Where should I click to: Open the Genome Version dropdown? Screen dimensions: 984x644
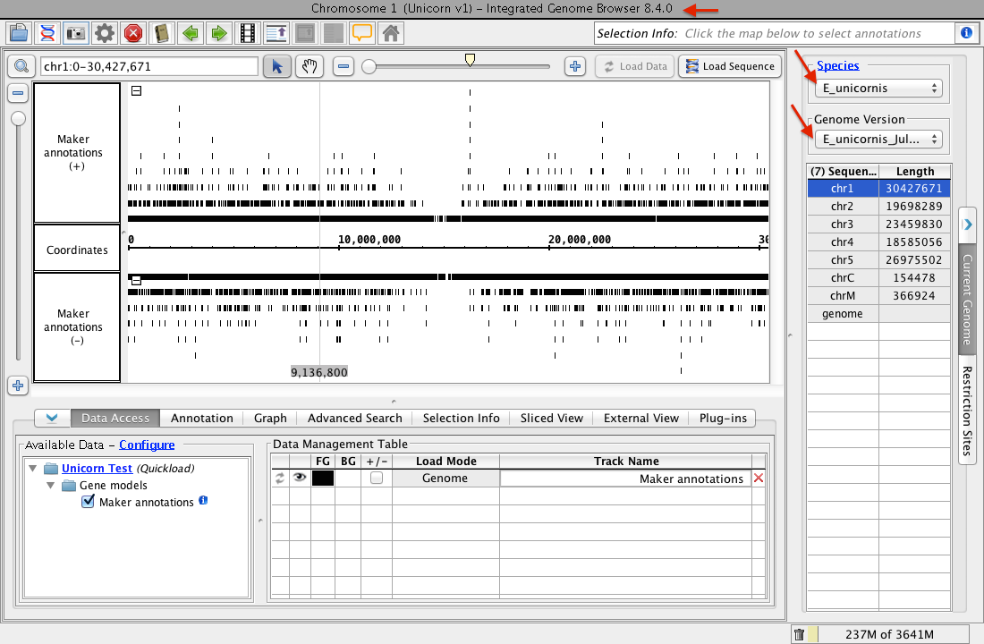click(880, 139)
